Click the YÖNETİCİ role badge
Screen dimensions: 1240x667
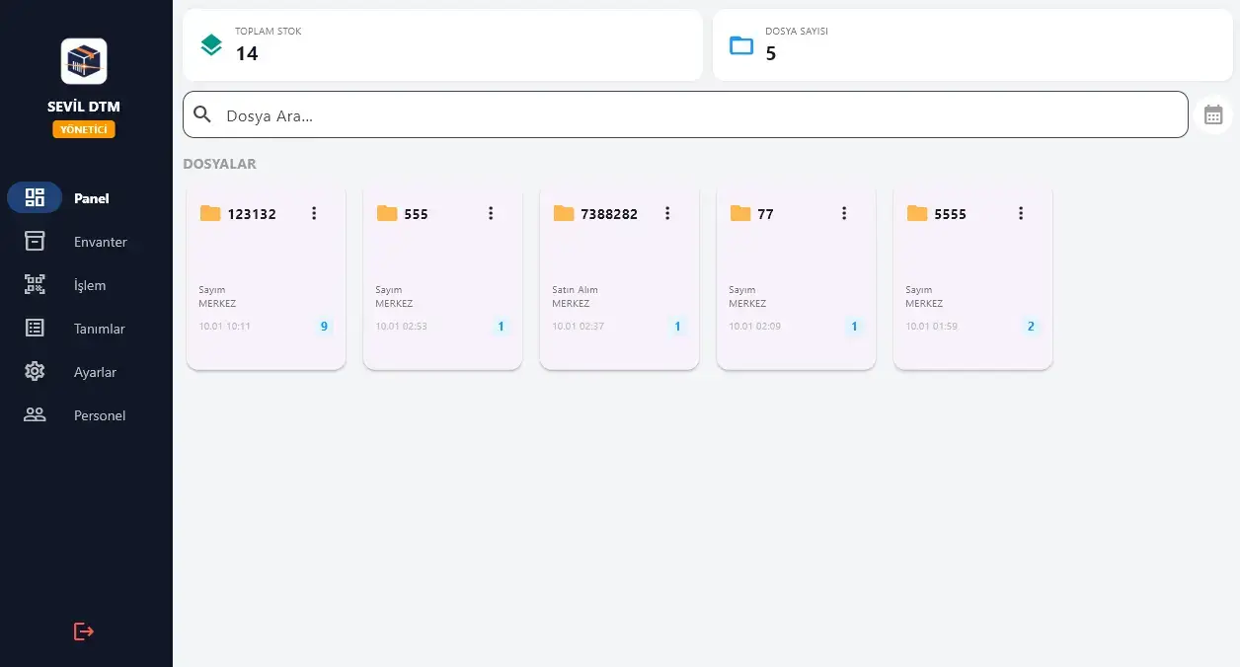84,129
